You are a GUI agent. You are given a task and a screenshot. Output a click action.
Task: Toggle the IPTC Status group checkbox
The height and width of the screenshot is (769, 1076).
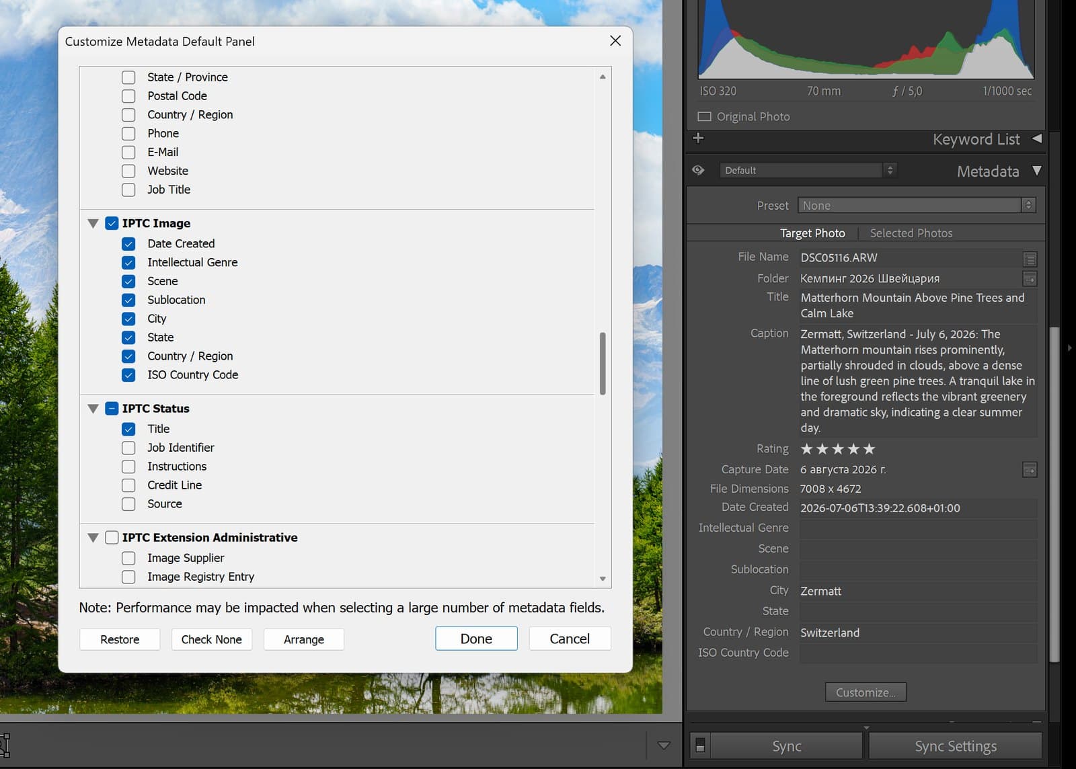112,408
